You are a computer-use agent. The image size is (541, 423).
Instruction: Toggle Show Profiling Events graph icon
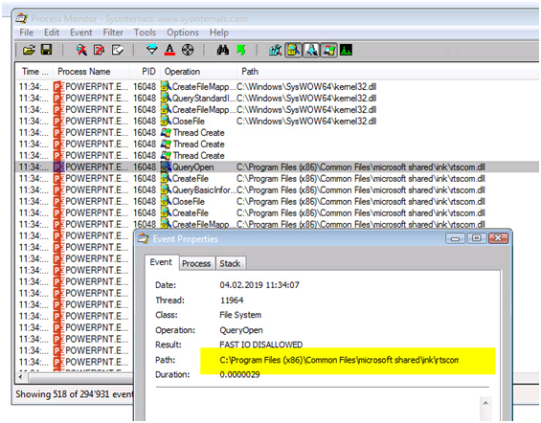[346, 51]
